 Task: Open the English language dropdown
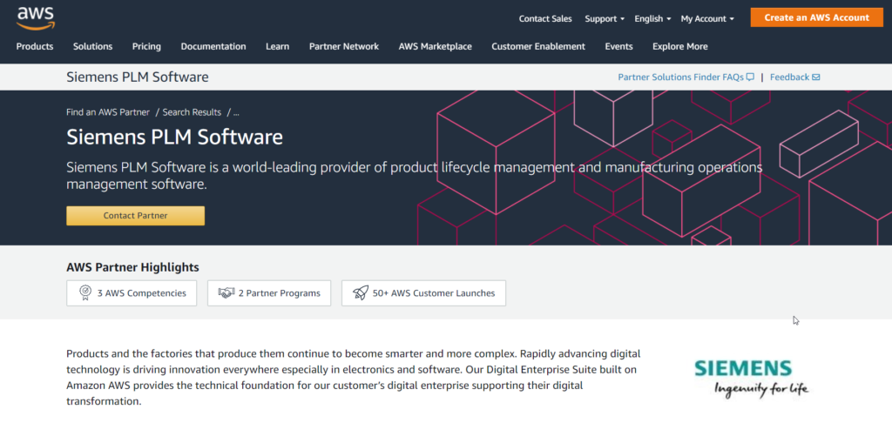652,18
